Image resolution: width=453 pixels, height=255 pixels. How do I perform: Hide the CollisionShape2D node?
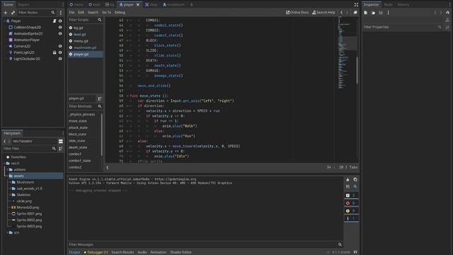(60, 27)
